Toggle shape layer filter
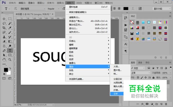This screenshot has height=107, width=173. [162, 68]
